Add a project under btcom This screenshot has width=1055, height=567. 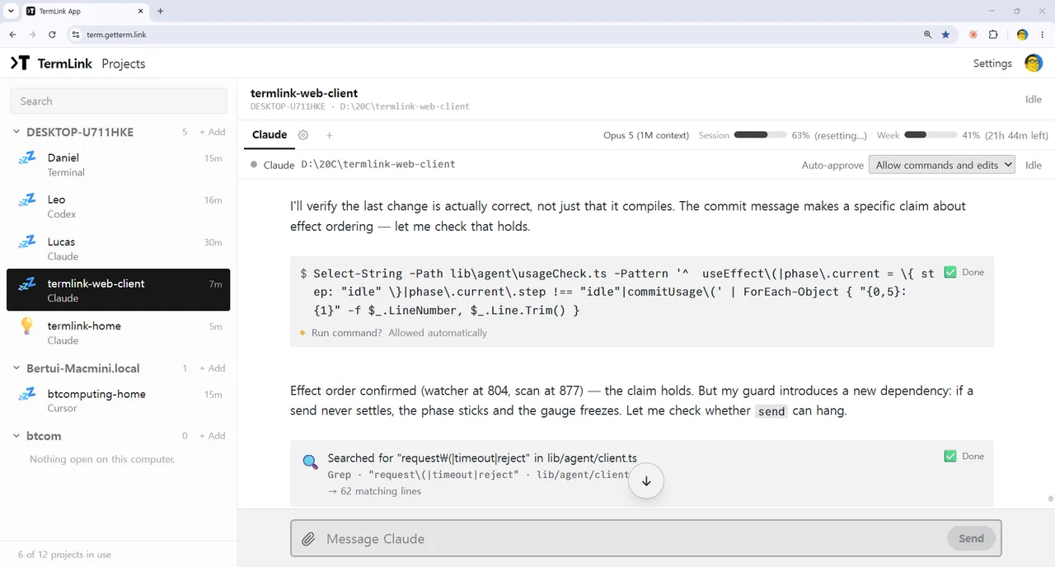(213, 436)
